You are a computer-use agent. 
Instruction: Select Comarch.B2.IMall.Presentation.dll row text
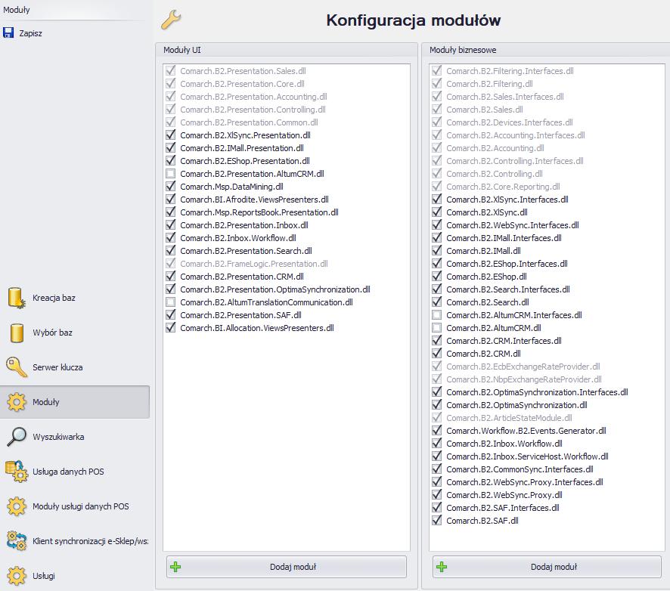click(x=242, y=148)
